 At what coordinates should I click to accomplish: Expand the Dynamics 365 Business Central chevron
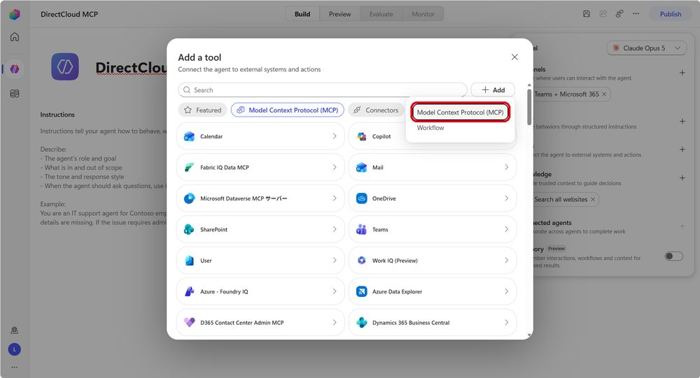506,322
